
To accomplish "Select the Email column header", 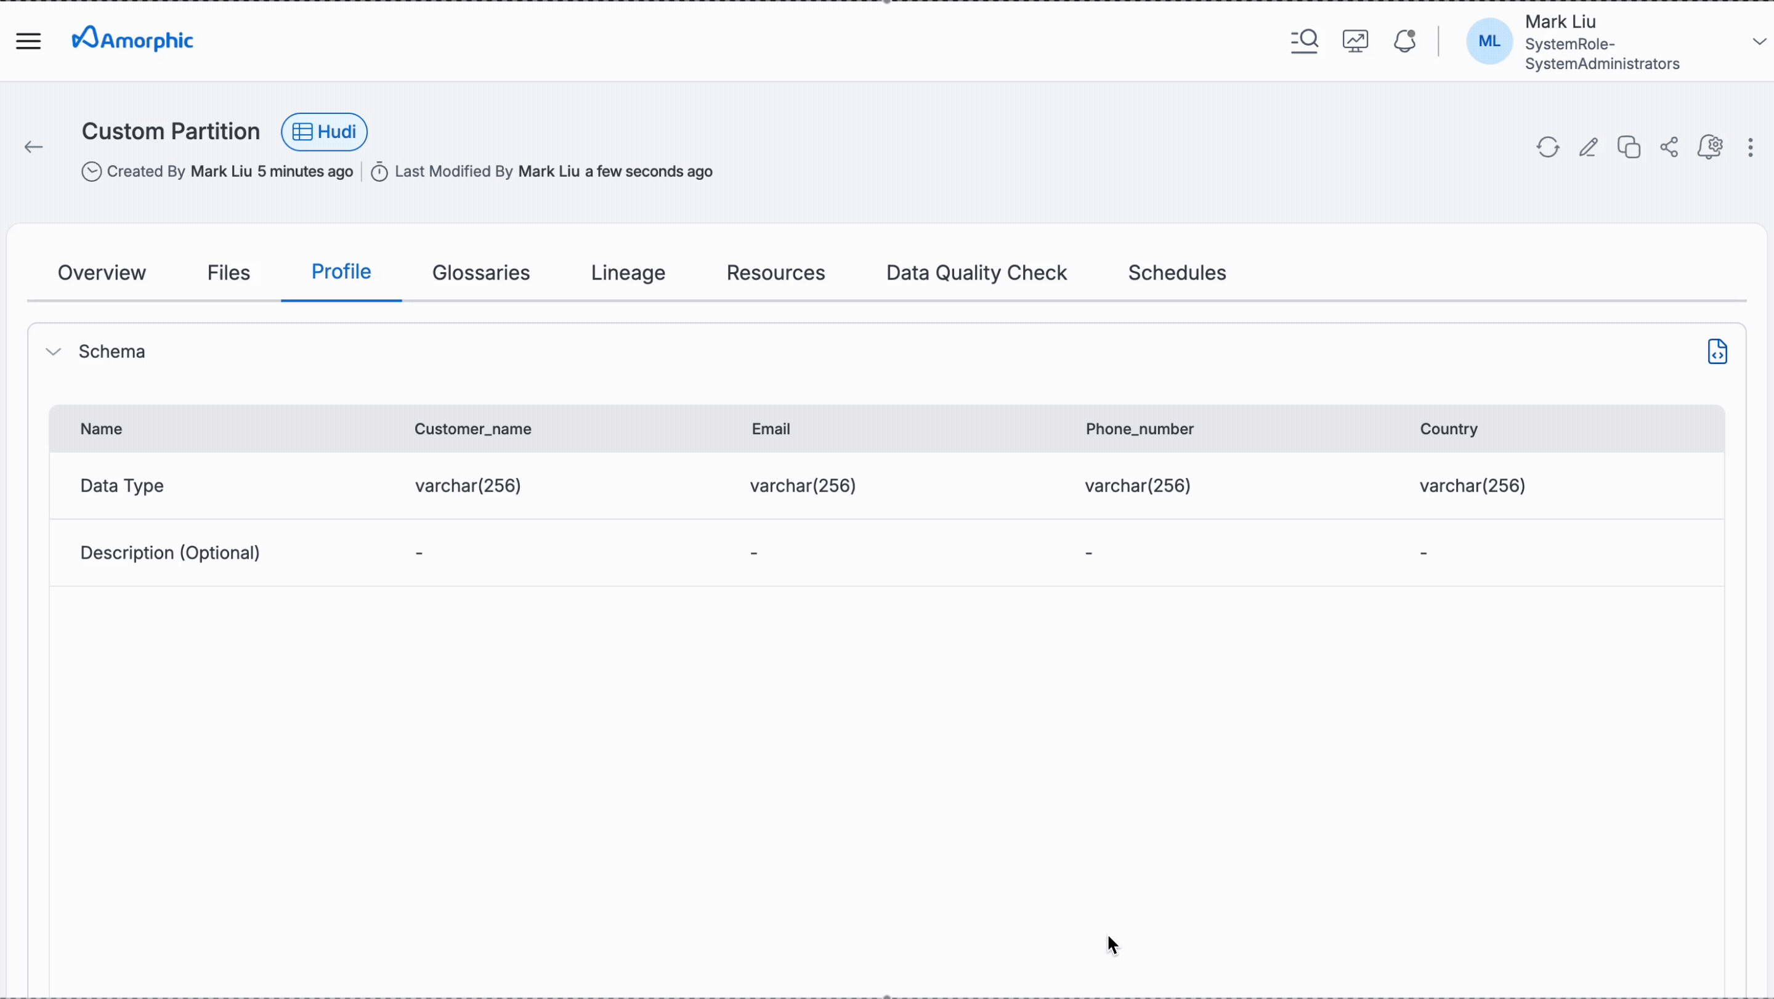I will 771,428.
